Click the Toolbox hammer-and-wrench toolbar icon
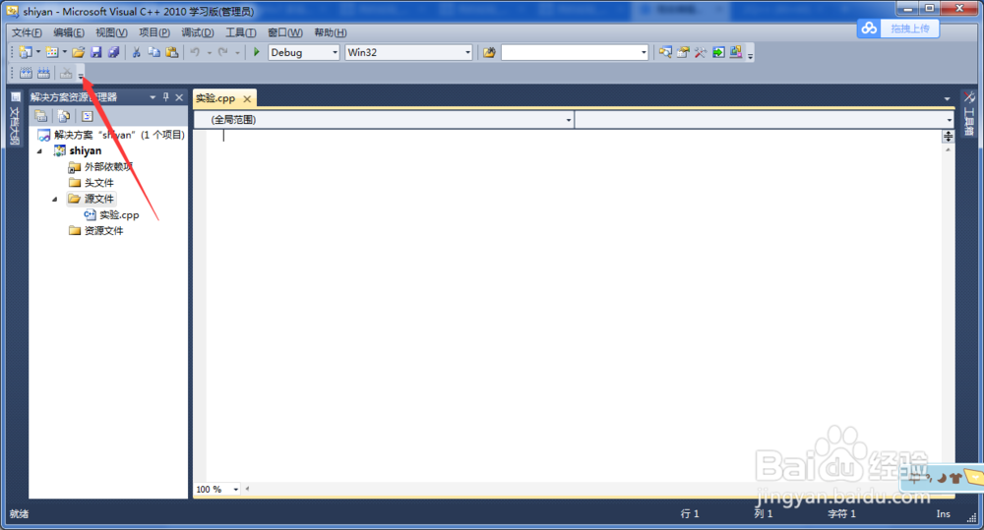 (701, 53)
